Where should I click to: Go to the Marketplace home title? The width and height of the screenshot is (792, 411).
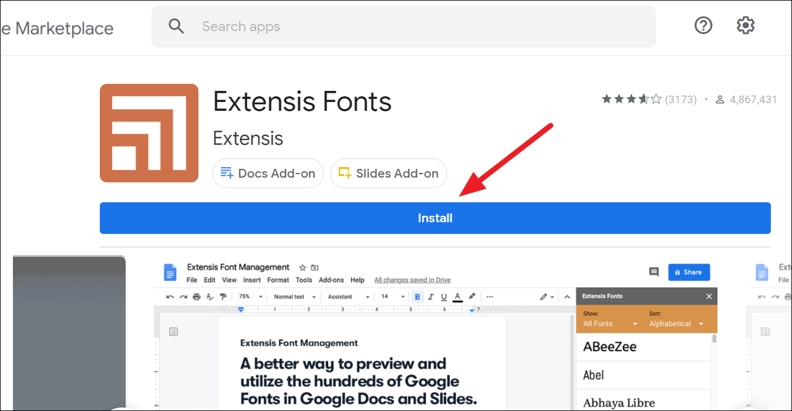pyautogui.click(x=57, y=28)
